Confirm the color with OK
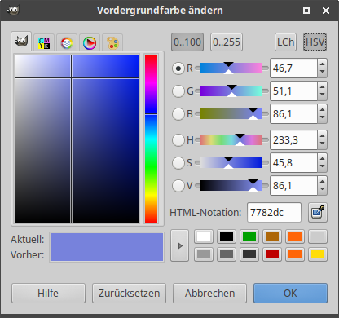This screenshot has height=318, width=339. pos(290,294)
